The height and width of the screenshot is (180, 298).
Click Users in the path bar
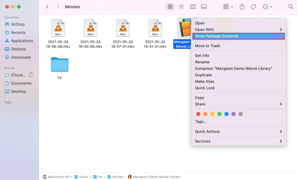tap(81, 177)
